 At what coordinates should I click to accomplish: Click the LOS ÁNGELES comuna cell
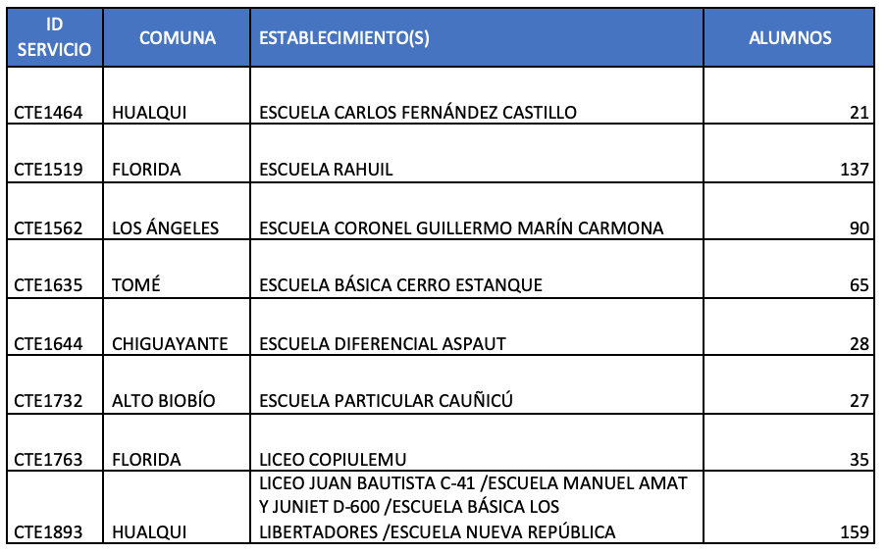[166, 228]
